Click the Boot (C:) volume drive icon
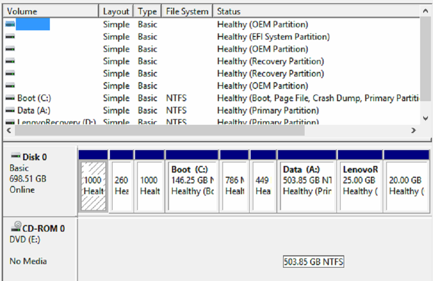Image resolution: width=433 pixels, height=281 pixels. coord(10,98)
